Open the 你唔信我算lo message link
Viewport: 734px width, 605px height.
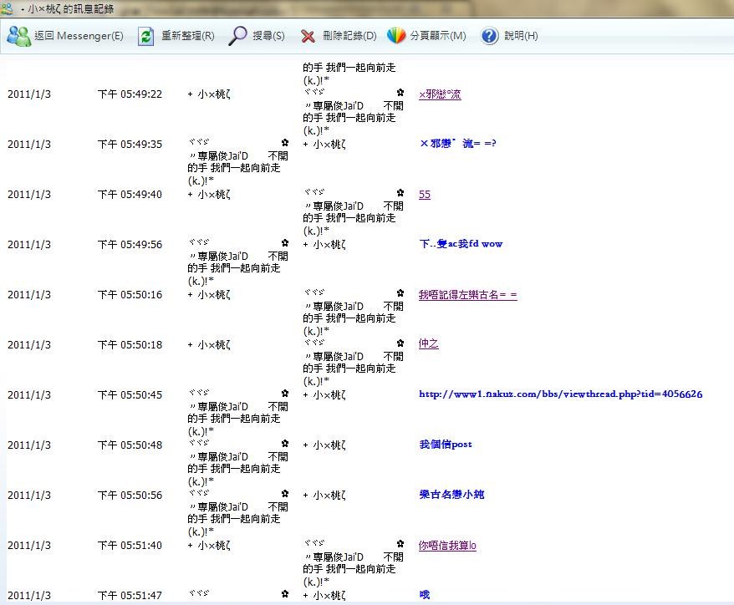[x=447, y=546]
